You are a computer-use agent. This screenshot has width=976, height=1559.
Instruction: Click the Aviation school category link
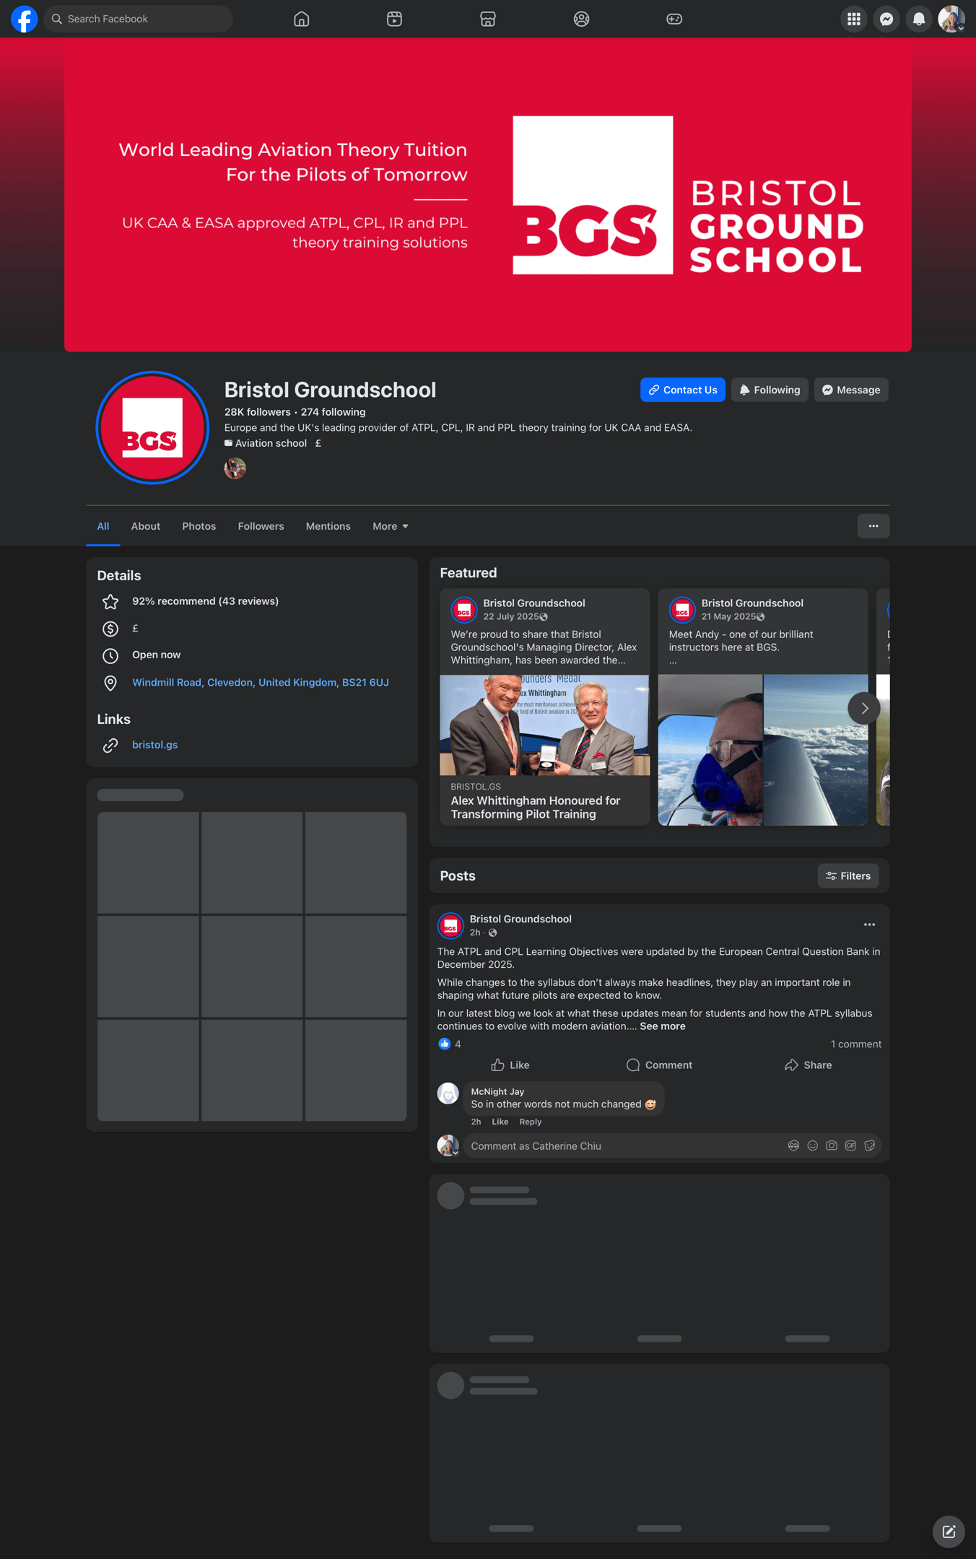[271, 443]
